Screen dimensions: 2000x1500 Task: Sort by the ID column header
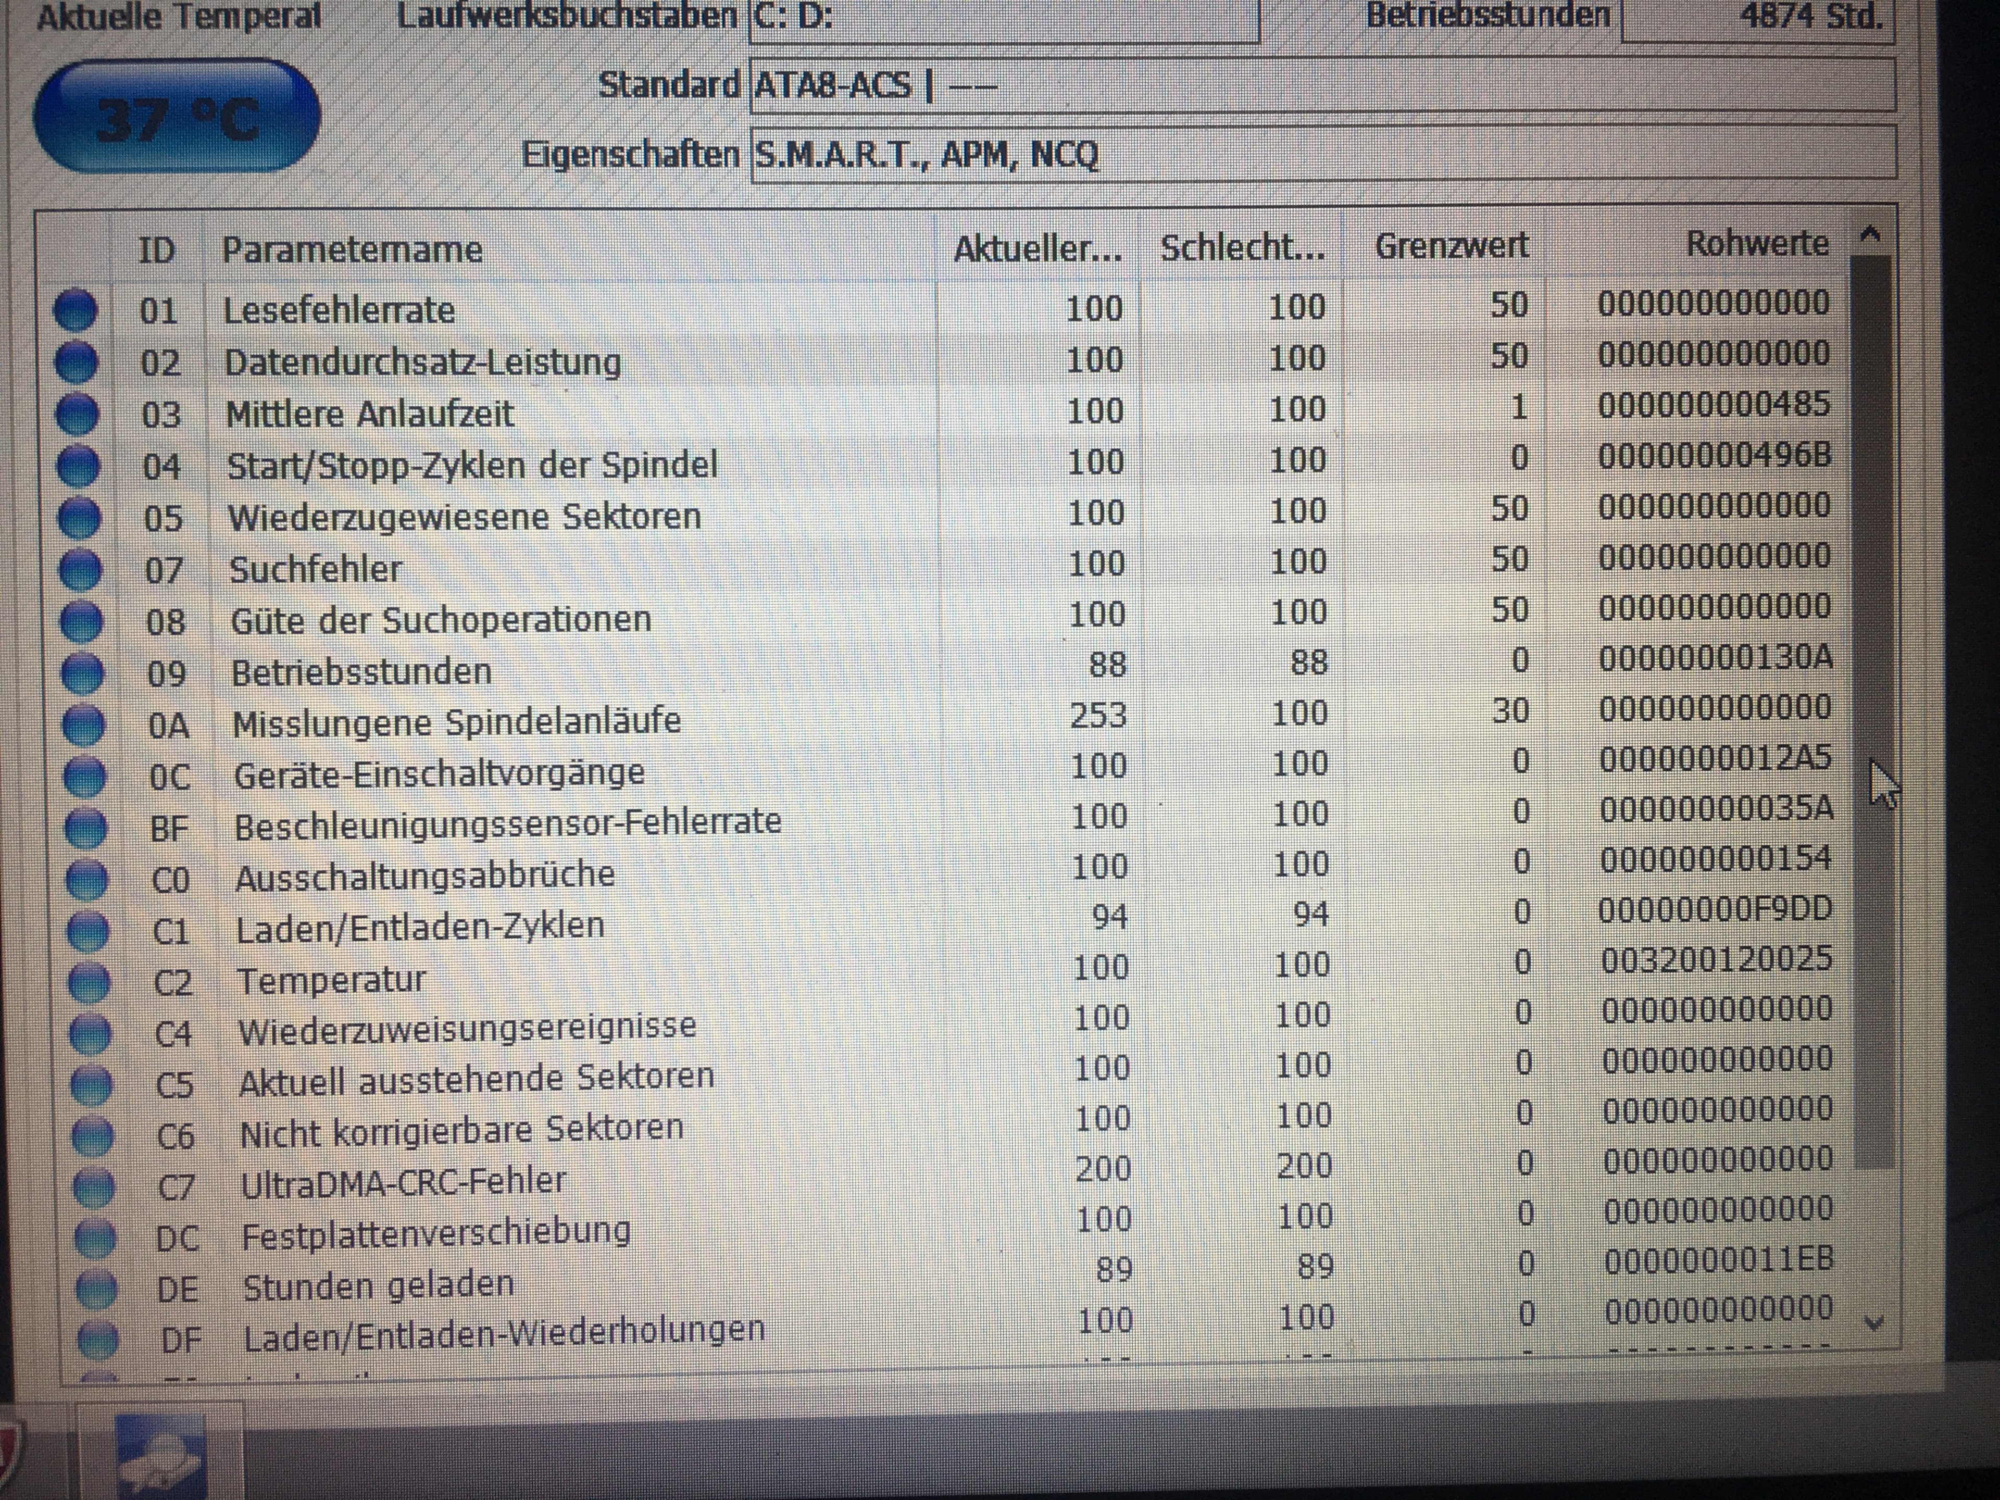pyautogui.click(x=156, y=249)
